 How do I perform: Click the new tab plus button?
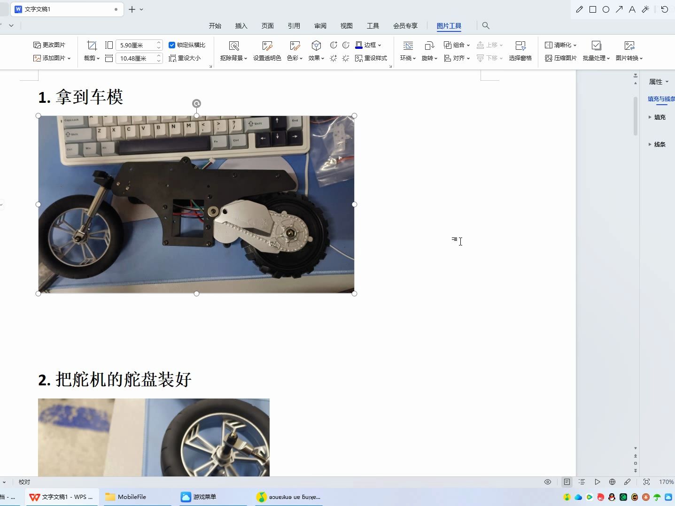tap(132, 9)
